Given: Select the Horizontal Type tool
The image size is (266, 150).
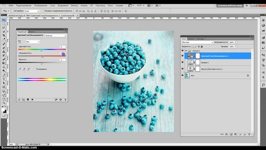Looking at the screenshot, I should point(4,79).
